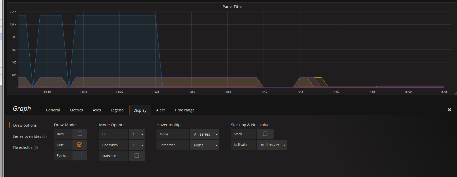Open the Alert tab
Viewport: 457px width, 177px height.
160,110
